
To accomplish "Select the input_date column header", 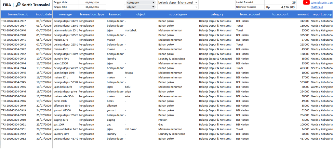I will pos(44,14).
